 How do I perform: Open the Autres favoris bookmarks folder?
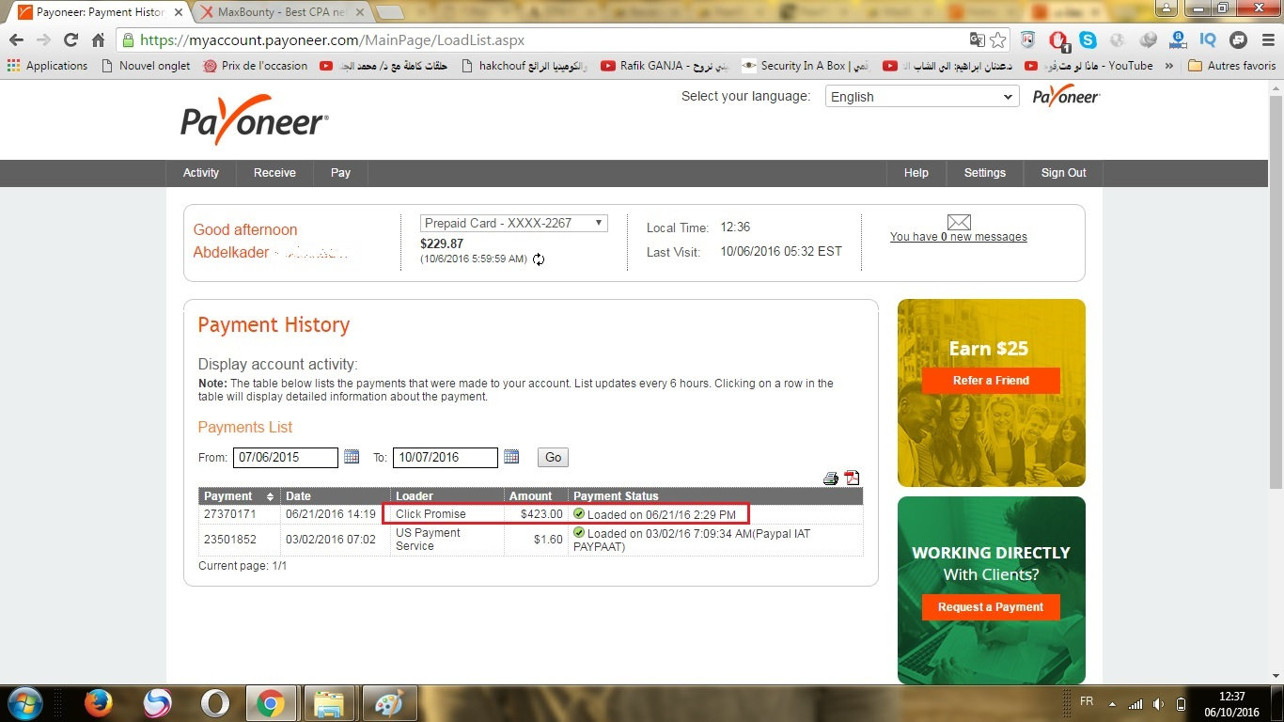click(x=1231, y=66)
